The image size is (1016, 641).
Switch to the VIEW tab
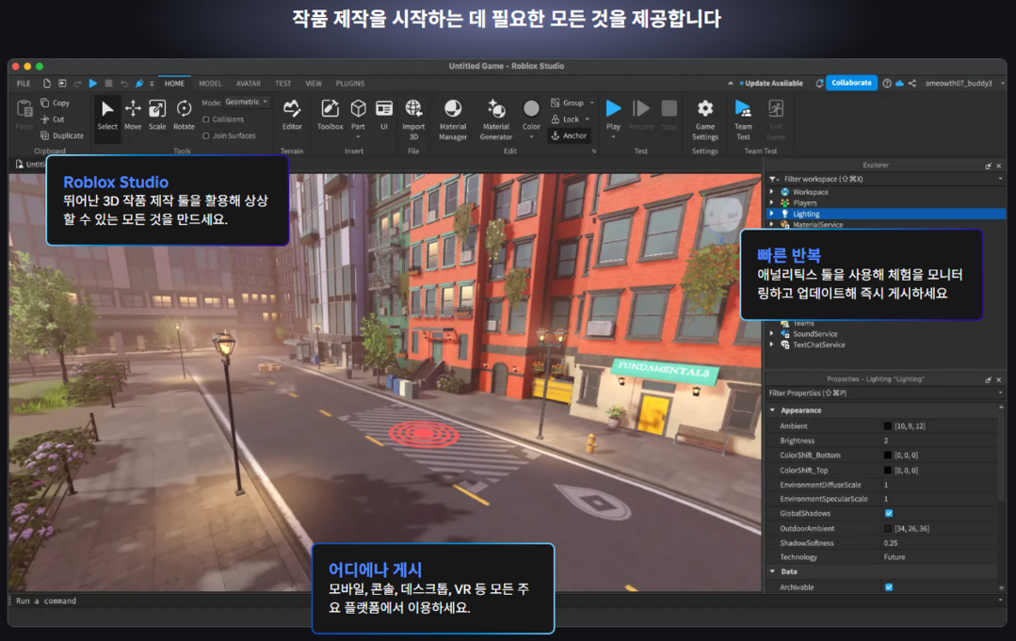coord(314,84)
